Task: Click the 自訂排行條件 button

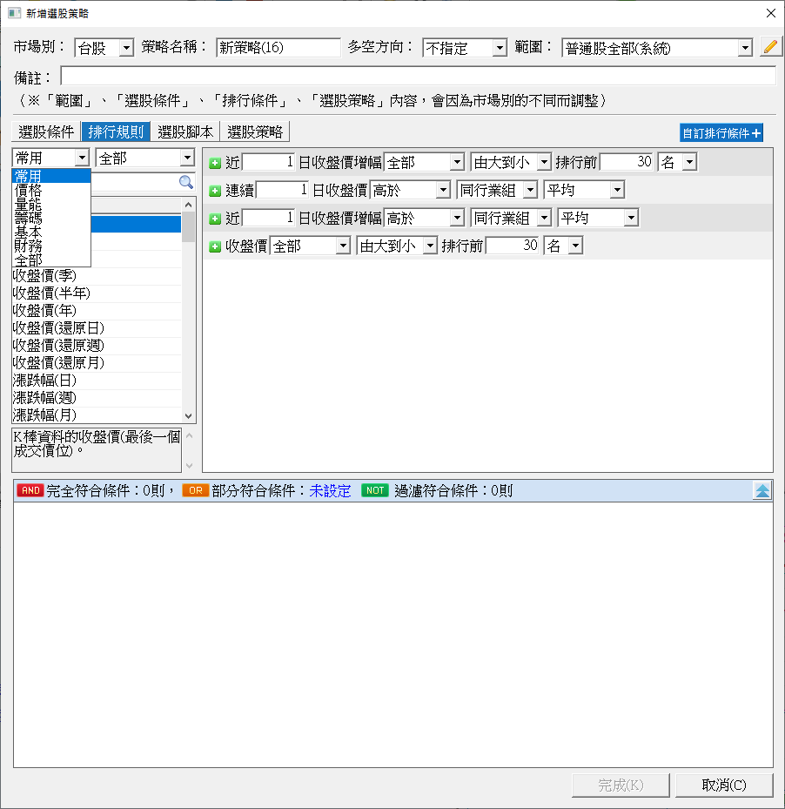Action: point(721,133)
